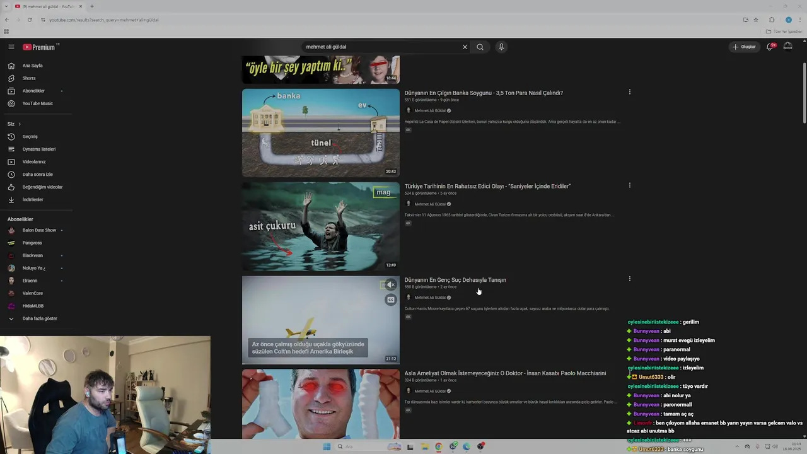The image size is (807, 454).
Task: Open the bank heist video thumbnail
Action: (320, 132)
